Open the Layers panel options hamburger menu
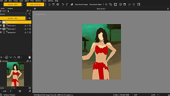The height and width of the screenshot is (96, 170). [29, 18]
